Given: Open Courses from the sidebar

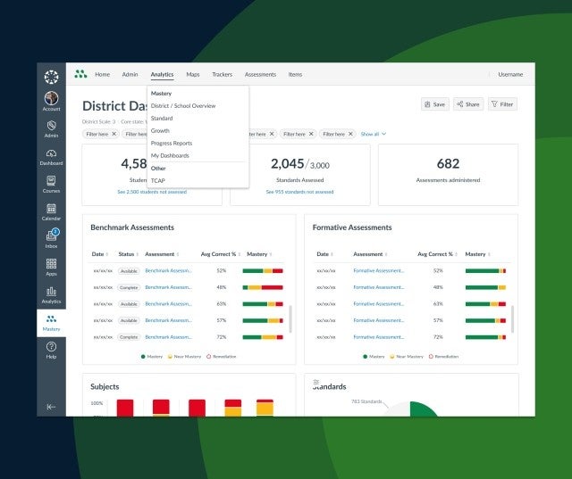Looking at the screenshot, I should (x=51, y=182).
